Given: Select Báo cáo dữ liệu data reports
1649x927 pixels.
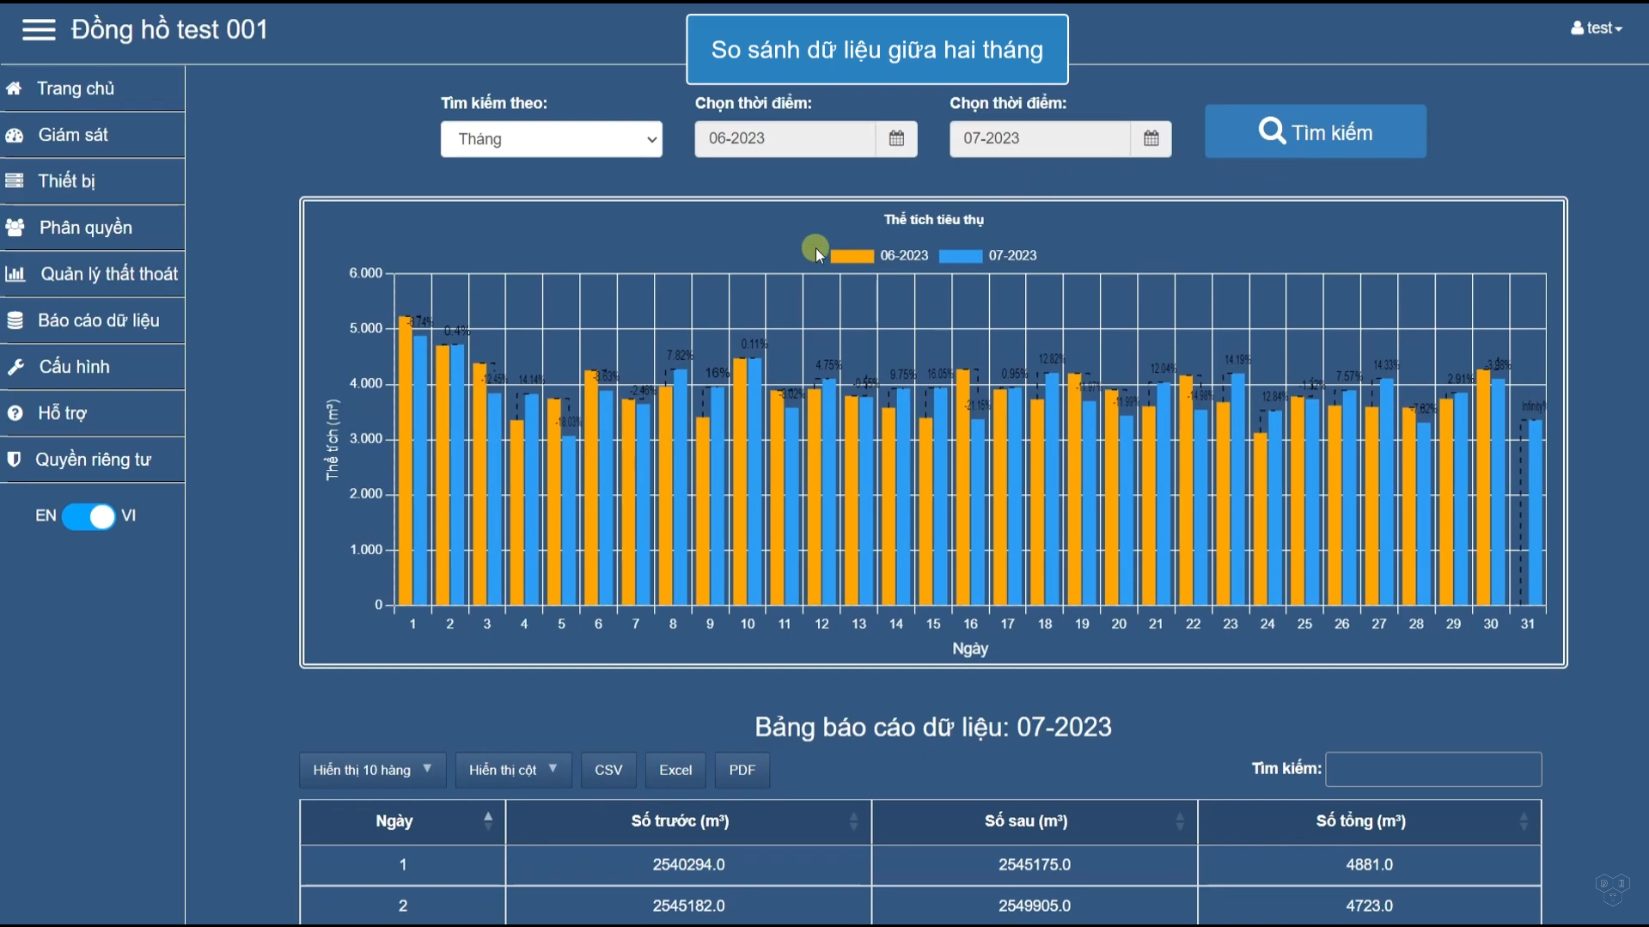Looking at the screenshot, I should (x=98, y=320).
